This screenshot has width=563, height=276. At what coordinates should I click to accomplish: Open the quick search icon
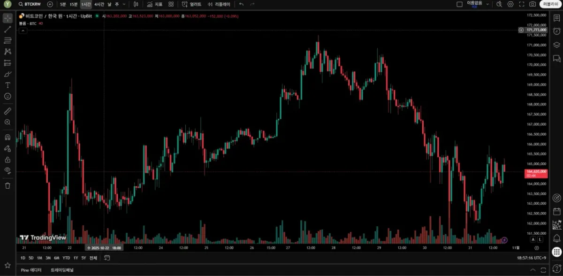[499, 4]
